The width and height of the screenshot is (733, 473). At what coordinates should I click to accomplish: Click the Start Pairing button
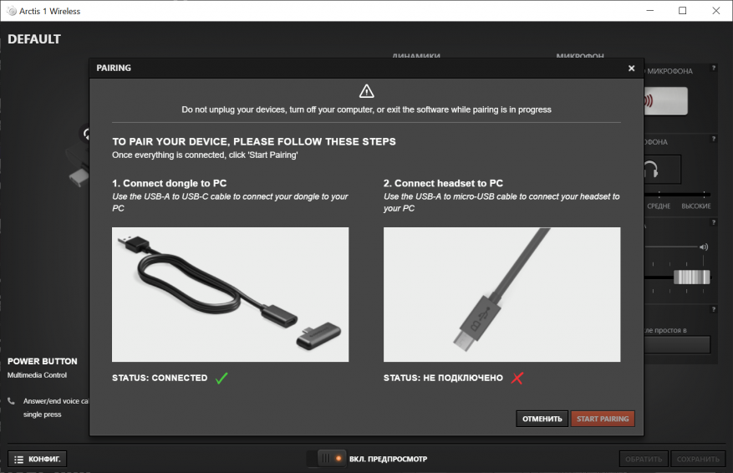pos(603,419)
